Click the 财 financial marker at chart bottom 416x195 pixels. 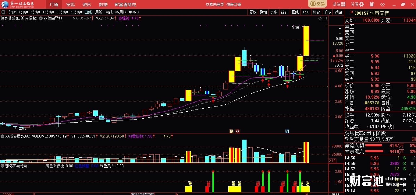pos(287,131)
